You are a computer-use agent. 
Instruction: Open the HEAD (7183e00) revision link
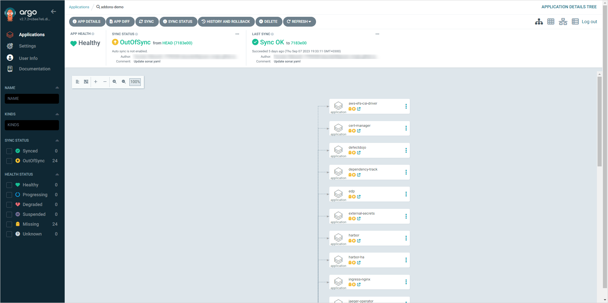[x=177, y=43]
